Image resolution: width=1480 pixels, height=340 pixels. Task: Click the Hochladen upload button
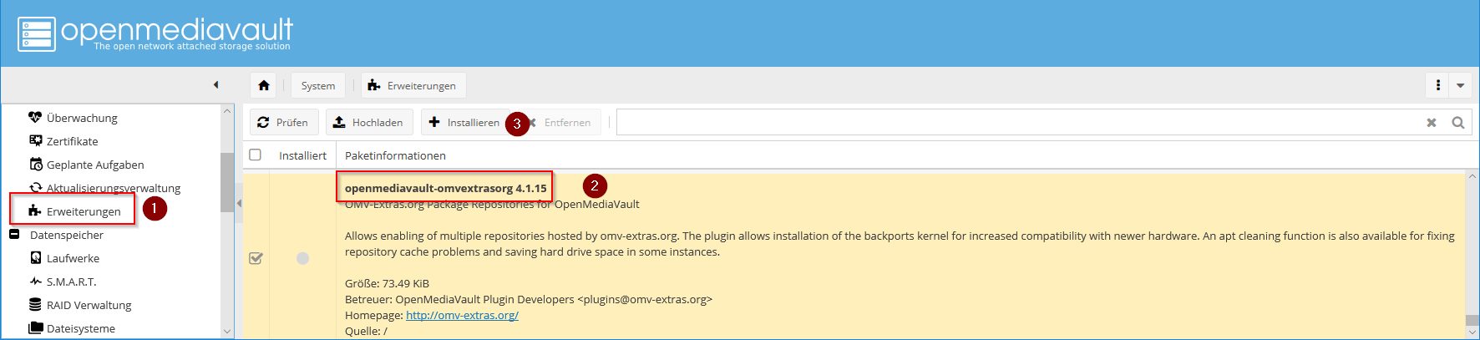pos(367,123)
